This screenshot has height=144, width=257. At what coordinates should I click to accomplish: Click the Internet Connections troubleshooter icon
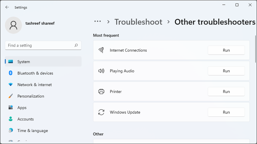pos(101,50)
